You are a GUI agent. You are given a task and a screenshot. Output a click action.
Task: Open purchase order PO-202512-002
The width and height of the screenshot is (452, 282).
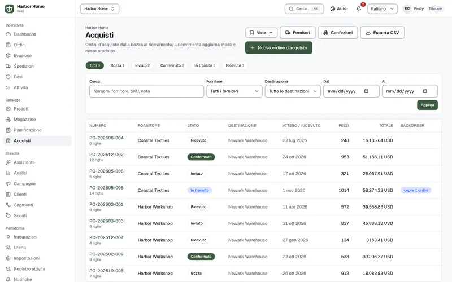coord(106,155)
